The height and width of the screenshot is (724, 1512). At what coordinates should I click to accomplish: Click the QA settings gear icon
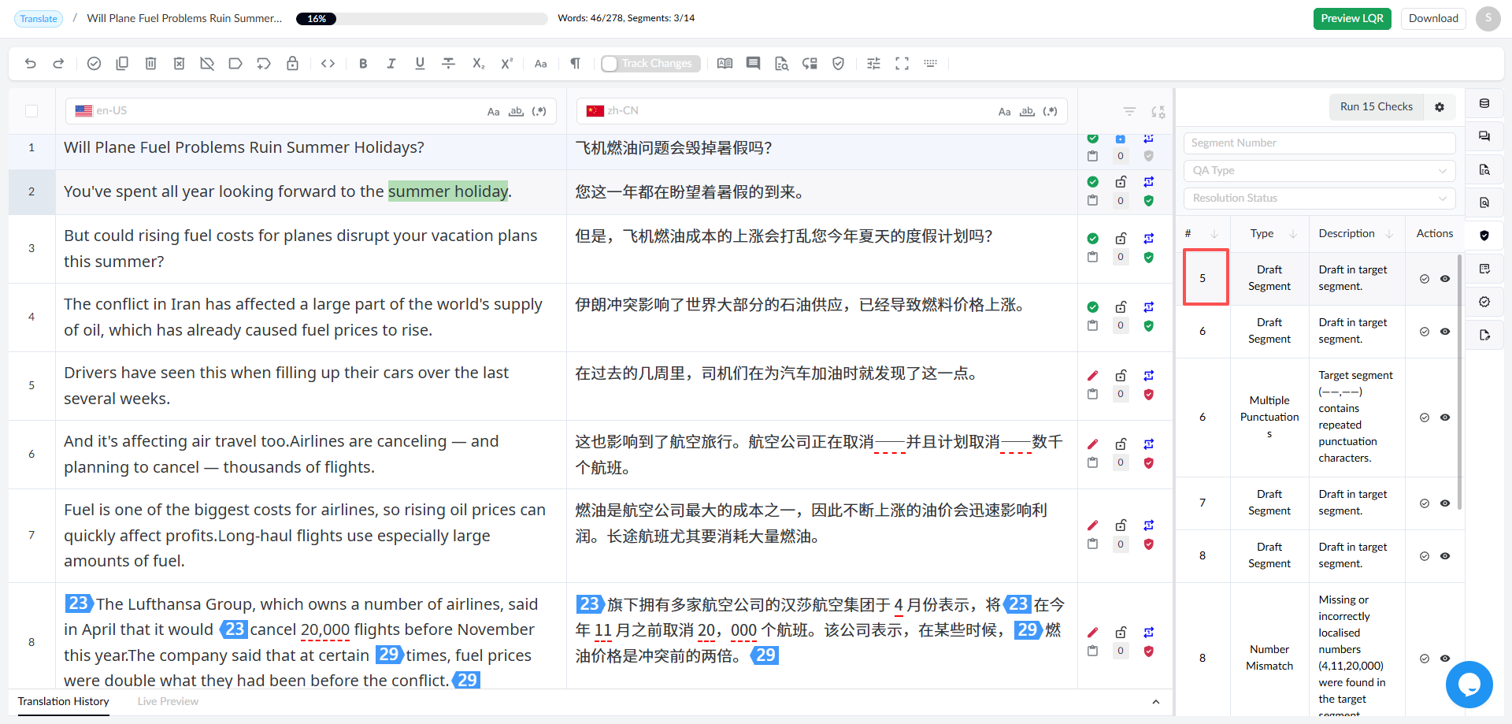tap(1440, 107)
